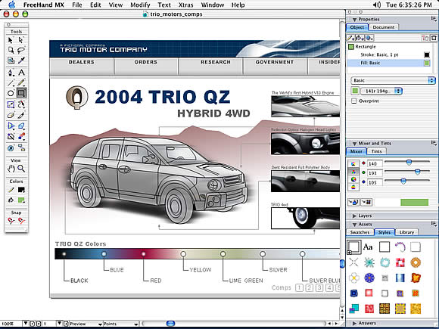Click the Scale tool icon

pos(11,105)
